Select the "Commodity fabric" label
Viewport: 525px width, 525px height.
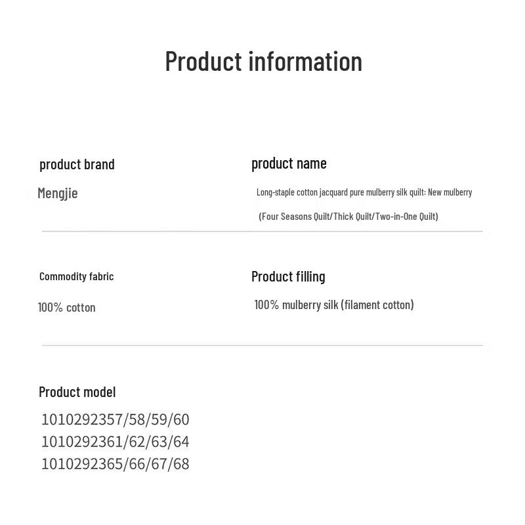[76, 276]
